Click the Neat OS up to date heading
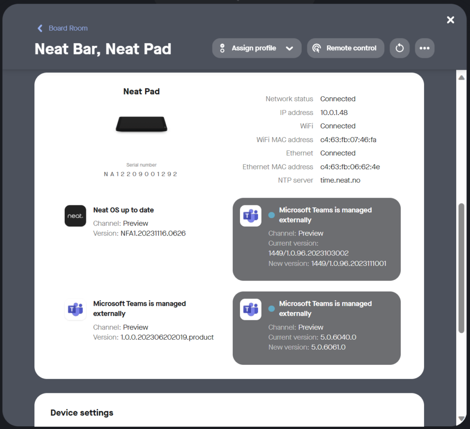Screen dimensions: 470x429 [x=123, y=210]
